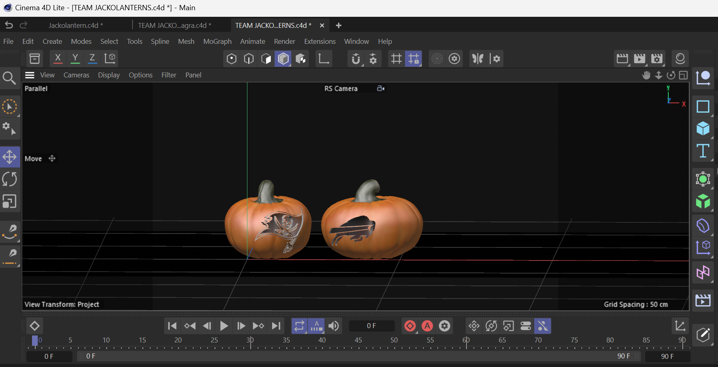Toggle timeline loop playback mode
Screen dimensions: 718x367
299,326
